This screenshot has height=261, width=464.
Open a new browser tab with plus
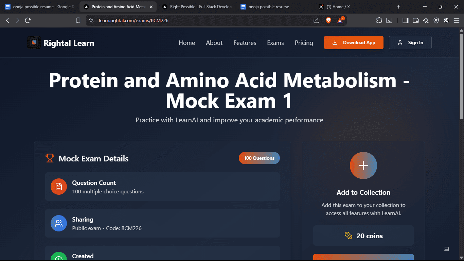[398, 7]
